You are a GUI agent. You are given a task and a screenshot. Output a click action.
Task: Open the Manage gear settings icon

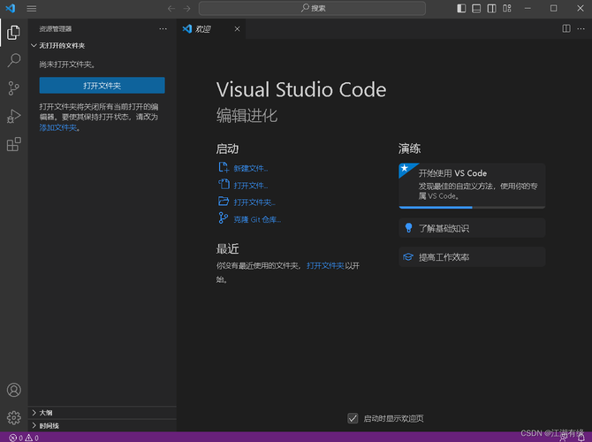[13, 417]
